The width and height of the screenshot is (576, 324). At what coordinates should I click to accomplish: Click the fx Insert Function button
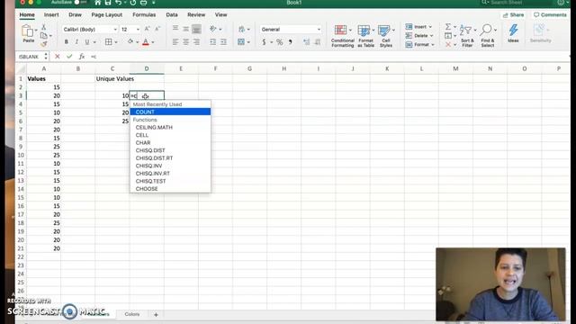82,57
